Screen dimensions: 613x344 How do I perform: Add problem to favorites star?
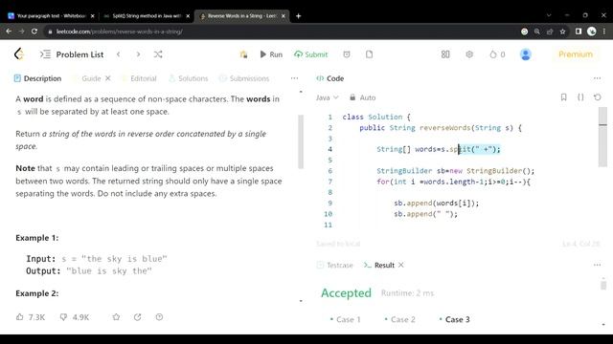(x=116, y=317)
